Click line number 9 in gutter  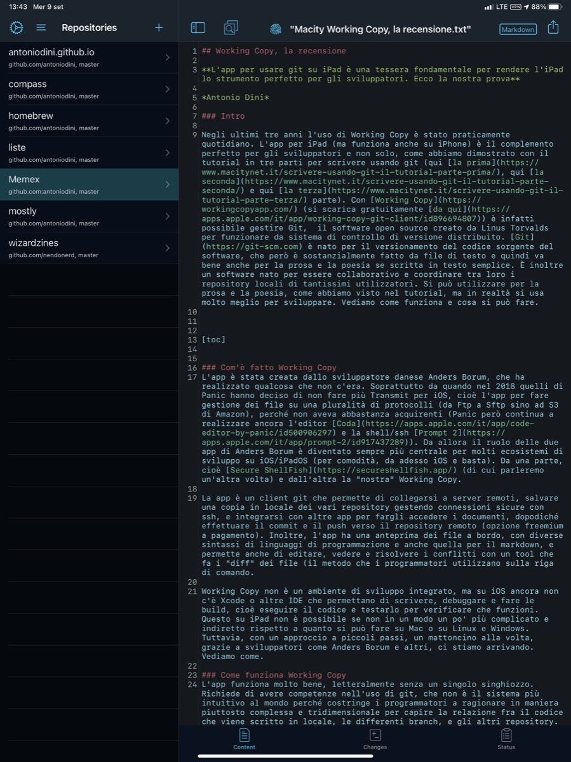tap(195, 135)
